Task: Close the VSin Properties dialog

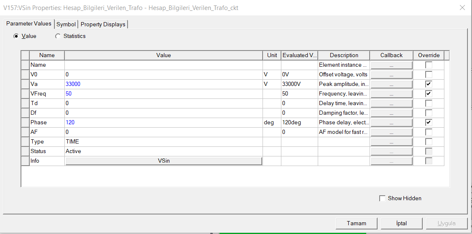Action: (x=462, y=8)
